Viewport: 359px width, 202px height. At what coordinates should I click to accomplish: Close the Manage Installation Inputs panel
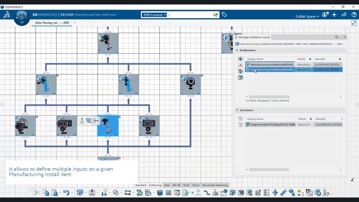[x=345, y=37]
